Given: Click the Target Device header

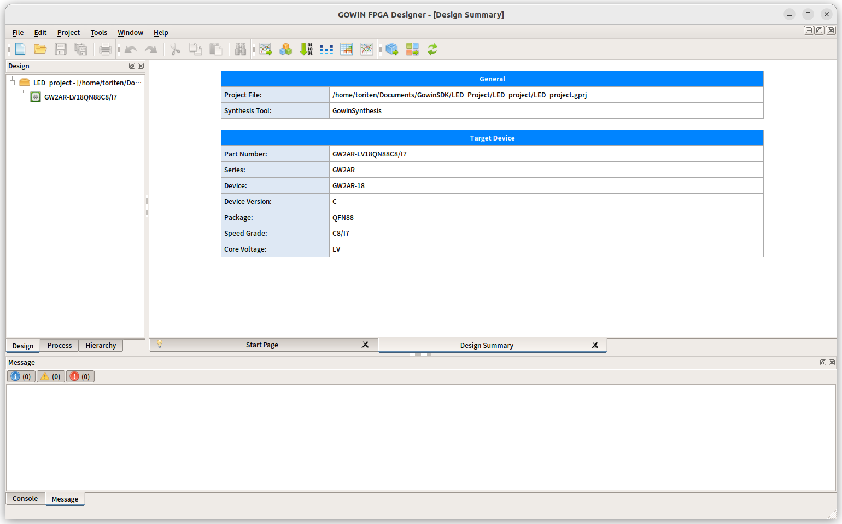Looking at the screenshot, I should (x=492, y=138).
